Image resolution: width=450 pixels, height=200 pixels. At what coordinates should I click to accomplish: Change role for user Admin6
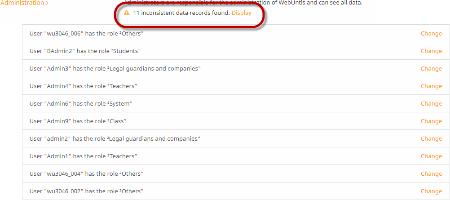coord(431,104)
